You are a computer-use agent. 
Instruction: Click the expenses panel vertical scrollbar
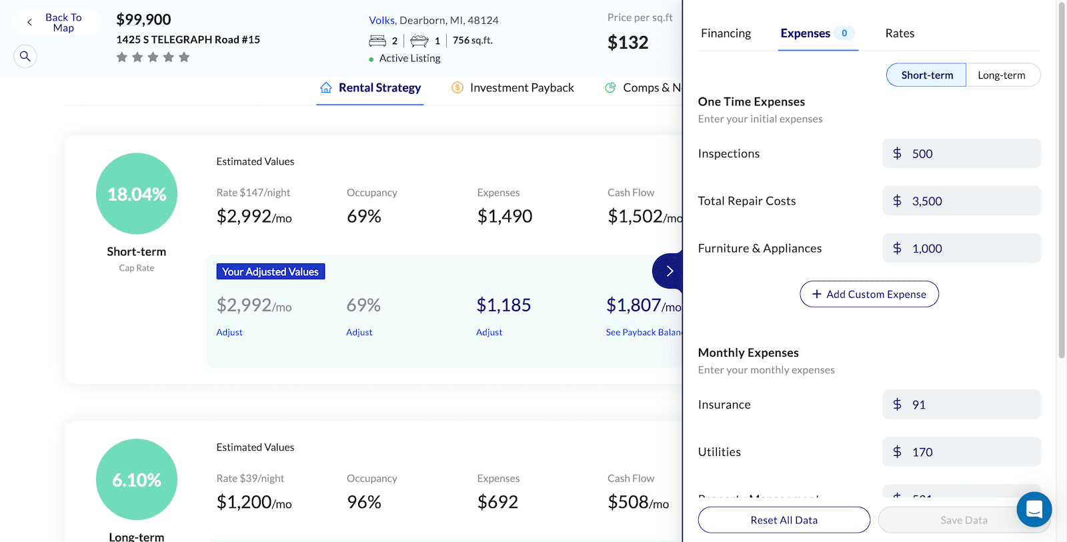tap(1062, 180)
